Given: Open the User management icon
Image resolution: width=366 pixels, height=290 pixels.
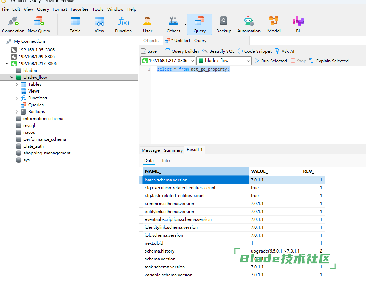Looking at the screenshot, I should (148, 24).
